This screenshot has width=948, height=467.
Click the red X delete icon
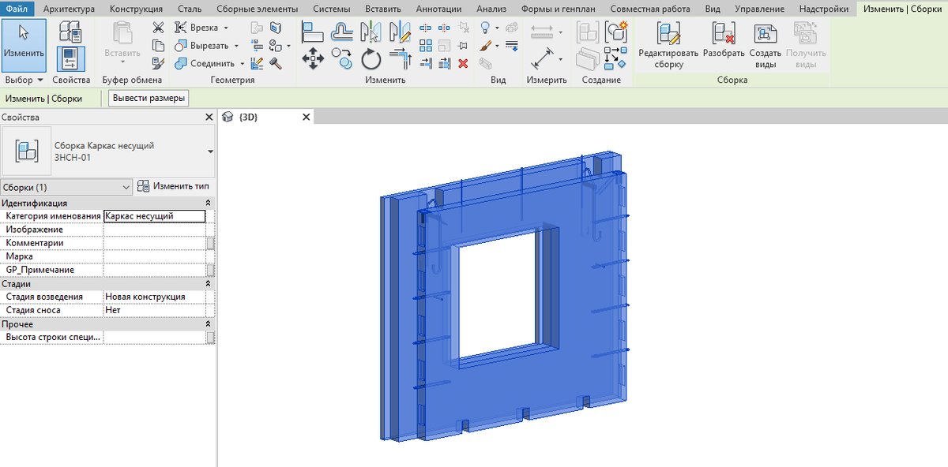[x=463, y=64]
